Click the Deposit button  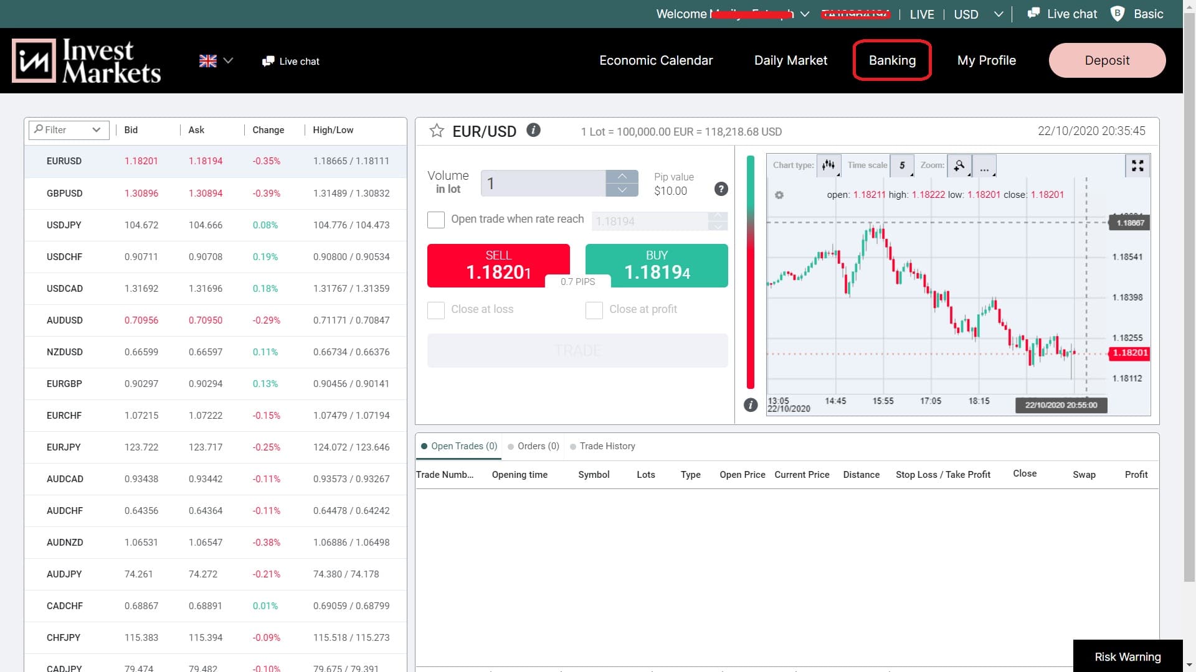click(x=1107, y=60)
